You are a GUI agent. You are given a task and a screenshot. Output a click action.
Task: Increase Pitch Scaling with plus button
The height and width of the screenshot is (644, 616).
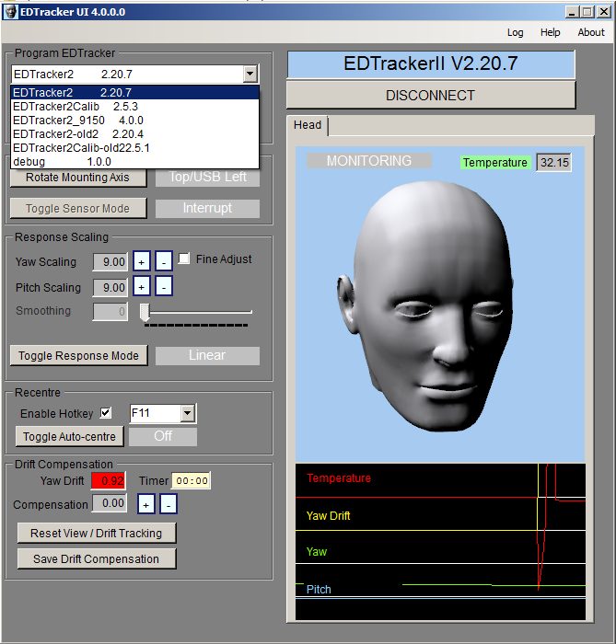(142, 287)
